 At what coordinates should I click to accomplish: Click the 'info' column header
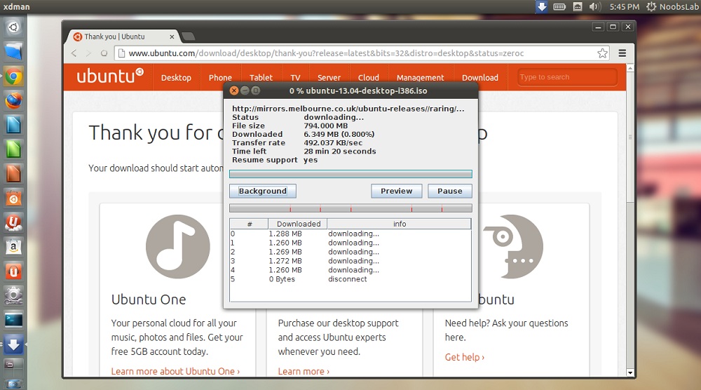tap(400, 224)
